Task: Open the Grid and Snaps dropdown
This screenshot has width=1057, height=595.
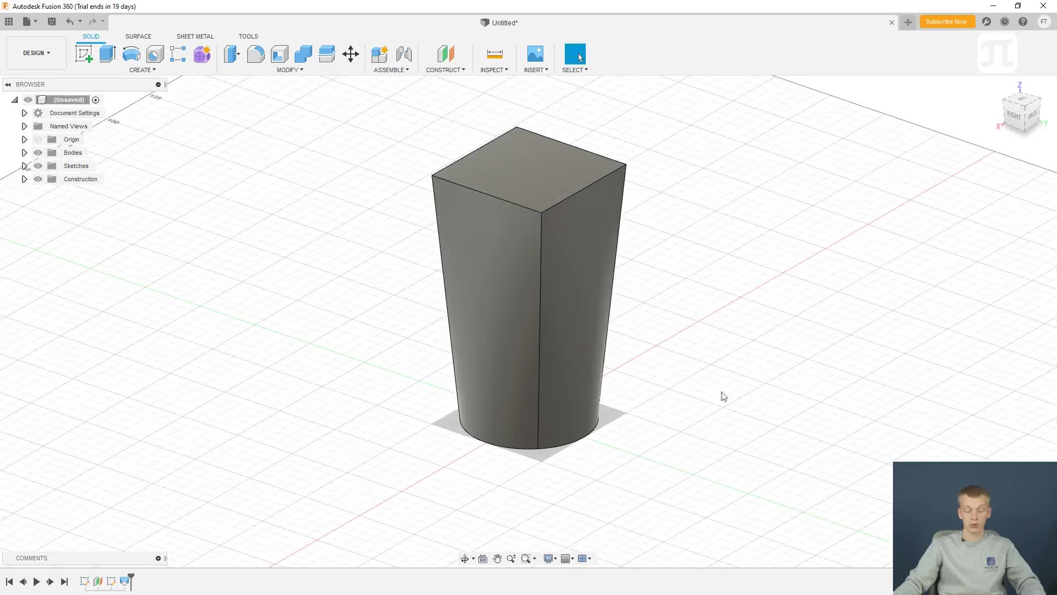Action: (x=567, y=559)
